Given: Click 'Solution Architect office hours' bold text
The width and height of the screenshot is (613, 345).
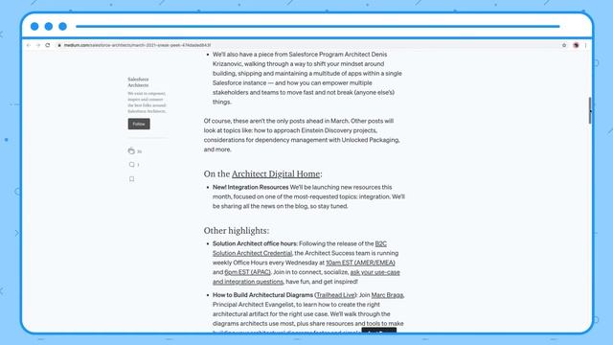Looking at the screenshot, I should tap(255, 243).
